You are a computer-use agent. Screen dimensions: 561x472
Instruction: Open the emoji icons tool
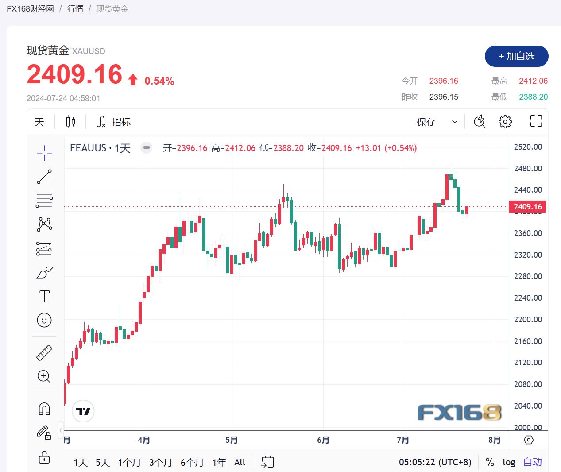coord(44,320)
